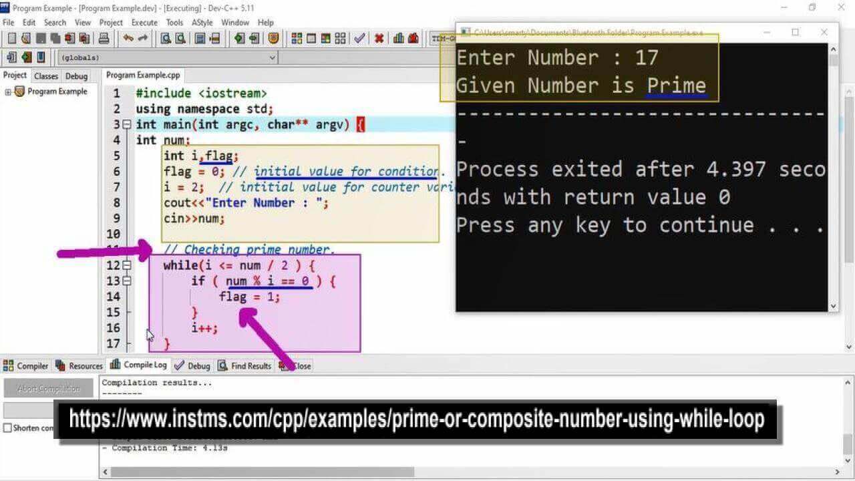Click the 'Enter Number : 17' console line

(558, 57)
